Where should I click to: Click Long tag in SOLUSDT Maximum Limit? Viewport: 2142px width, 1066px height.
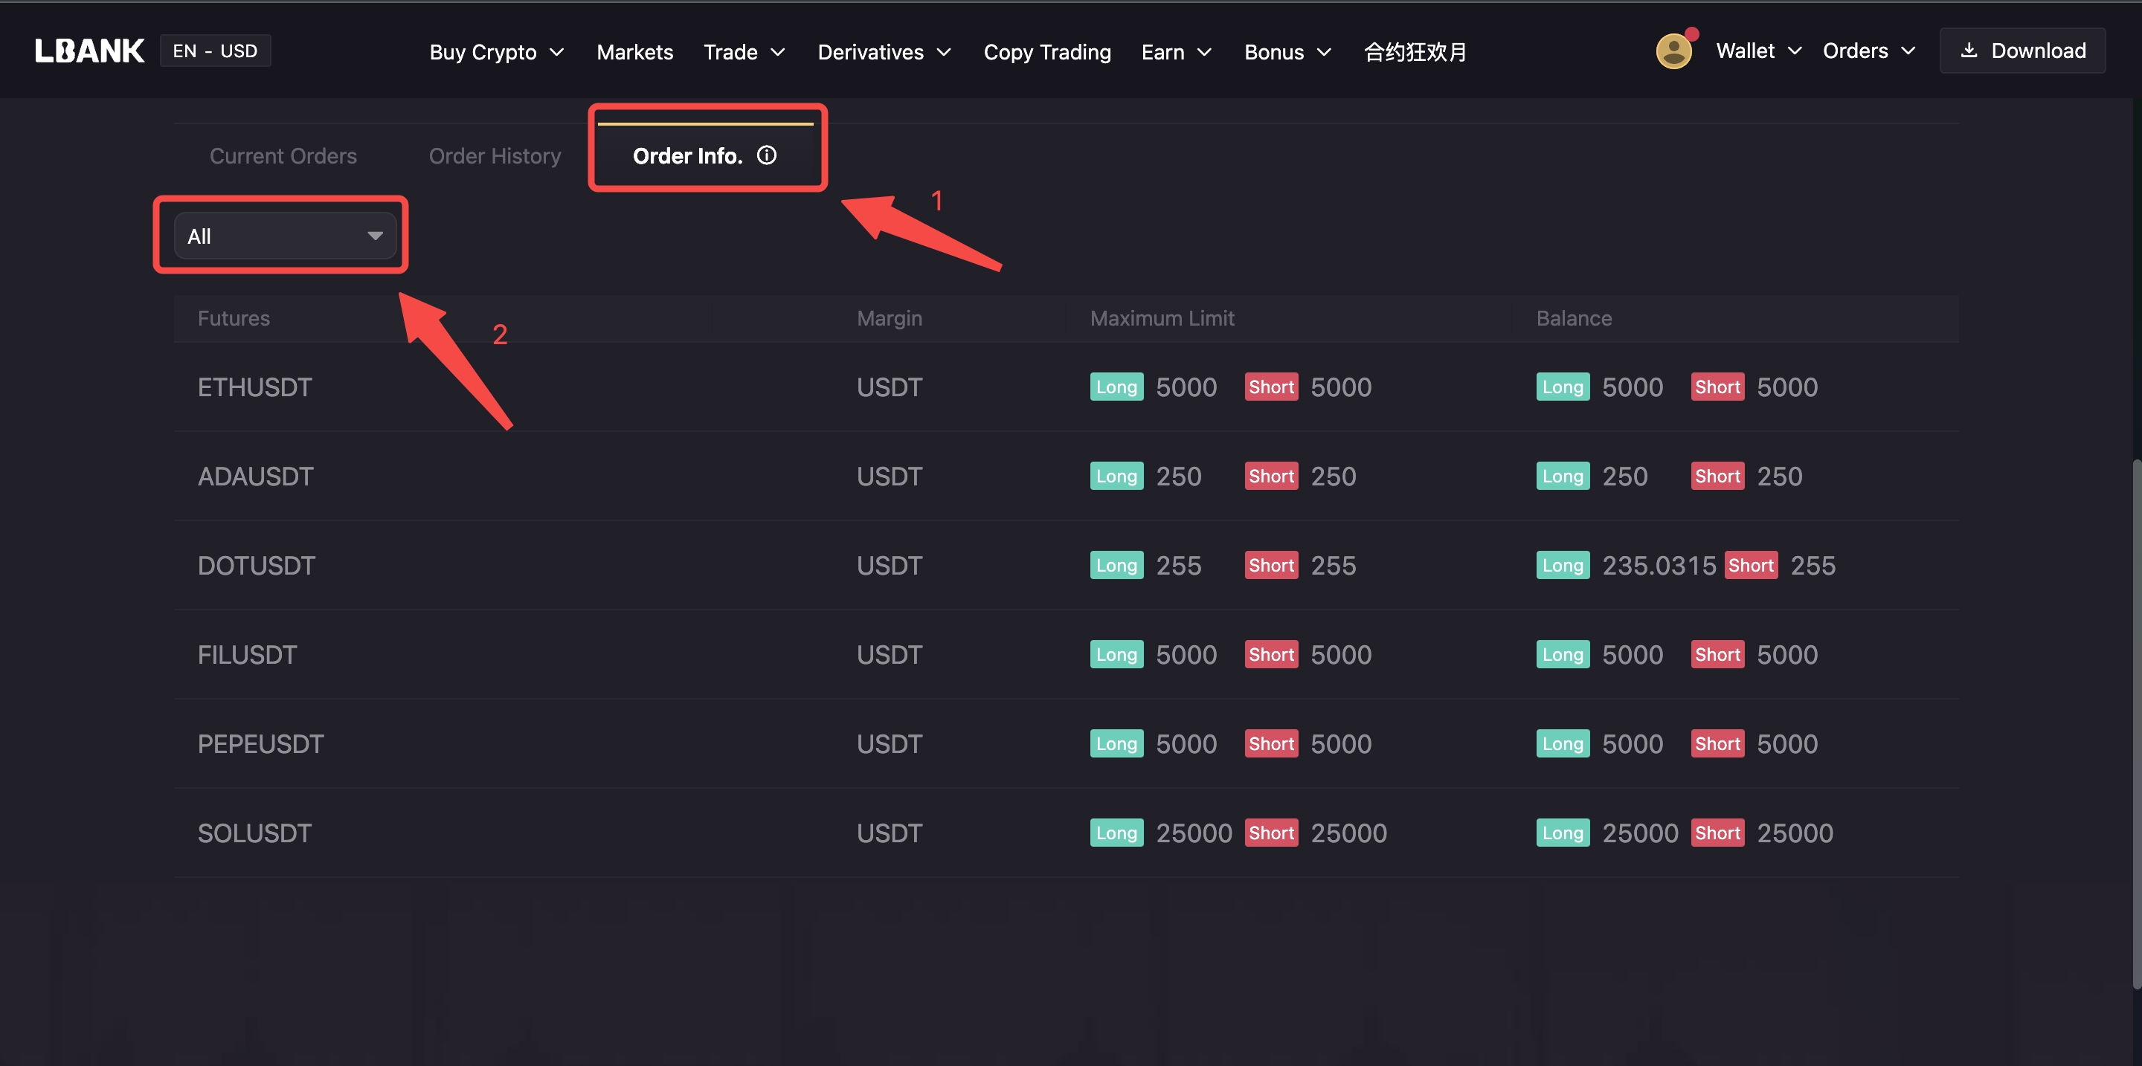point(1116,833)
